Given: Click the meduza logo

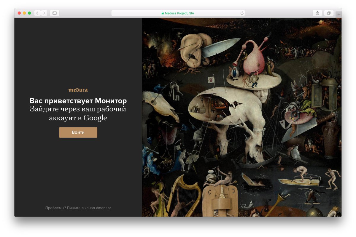Looking at the screenshot, I should click(x=78, y=90).
